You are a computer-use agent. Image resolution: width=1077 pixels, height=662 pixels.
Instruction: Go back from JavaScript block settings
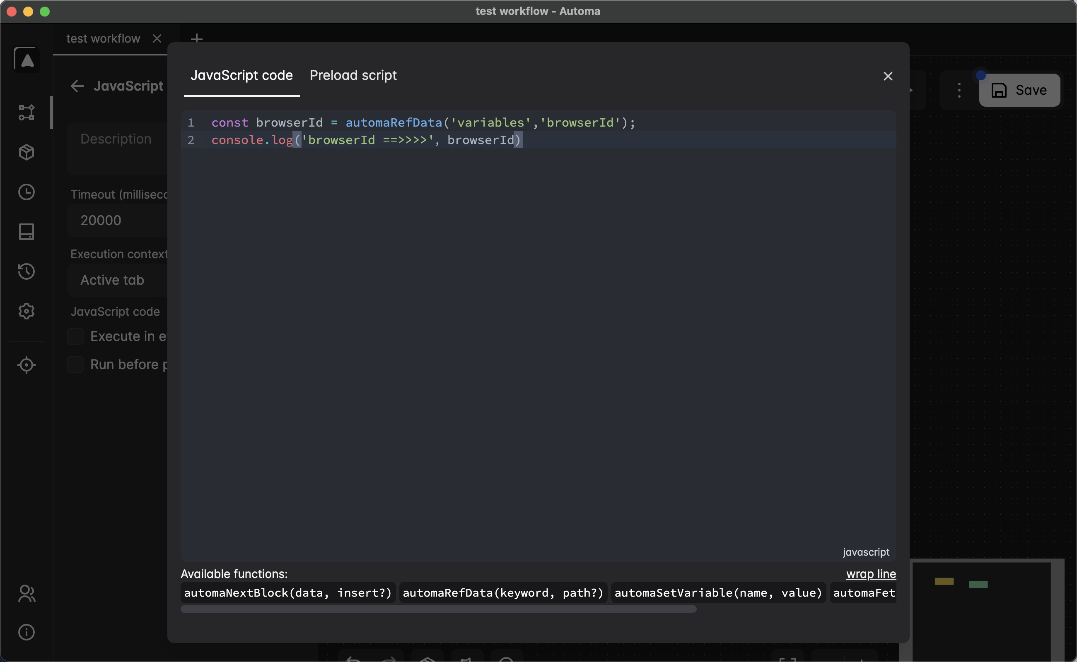pyautogui.click(x=77, y=86)
